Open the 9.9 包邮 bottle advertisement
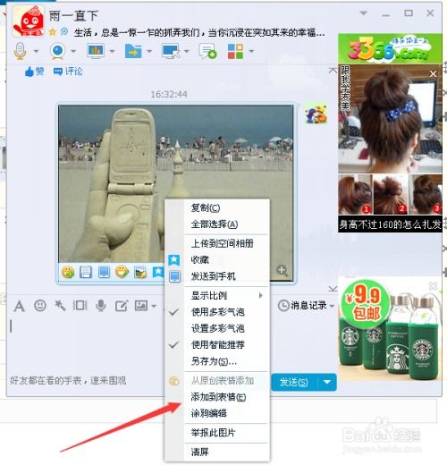The image size is (447, 465). pyautogui.click(x=390, y=329)
